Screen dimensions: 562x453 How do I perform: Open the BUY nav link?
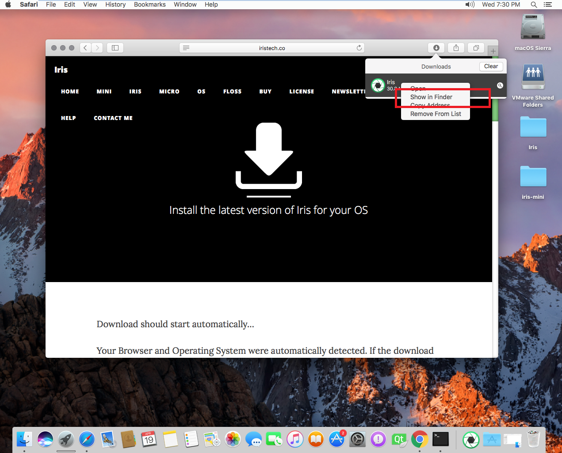tap(265, 92)
